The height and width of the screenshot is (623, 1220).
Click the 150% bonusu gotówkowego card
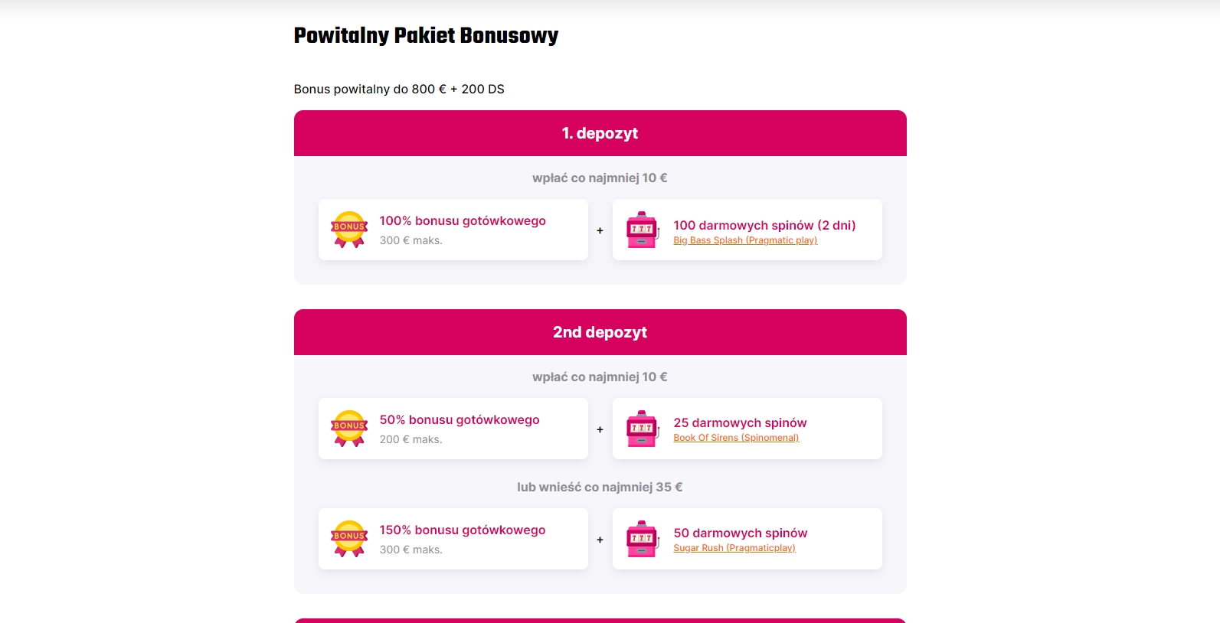pos(453,539)
